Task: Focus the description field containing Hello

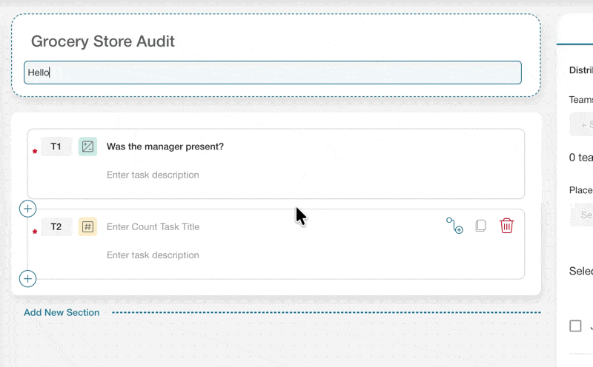Action: pos(273,73)
